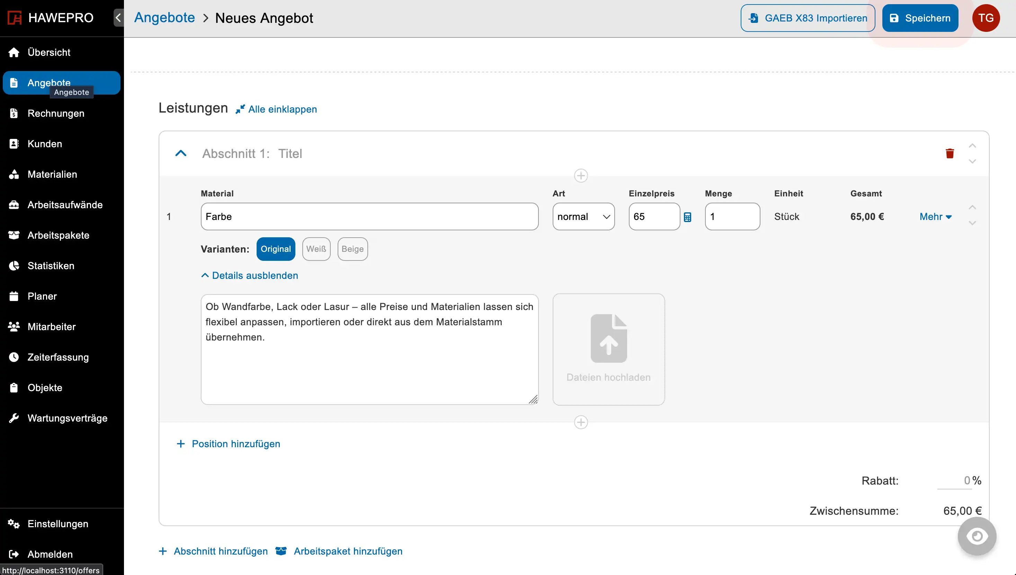The width and height of the screenshot is (1016, 575).
Task: Click Position hinzufügen link
Action: pos(235,444)
